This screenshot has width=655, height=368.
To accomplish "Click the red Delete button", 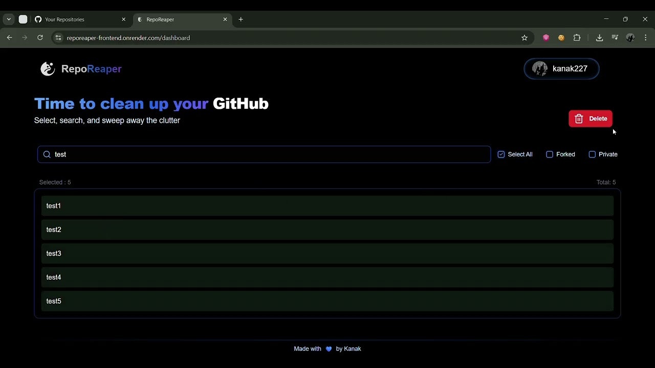I will point(591,119).
